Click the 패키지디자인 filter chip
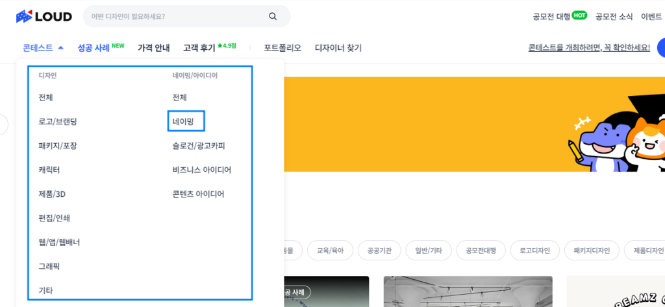665x307 pixels. click(592, 251)
